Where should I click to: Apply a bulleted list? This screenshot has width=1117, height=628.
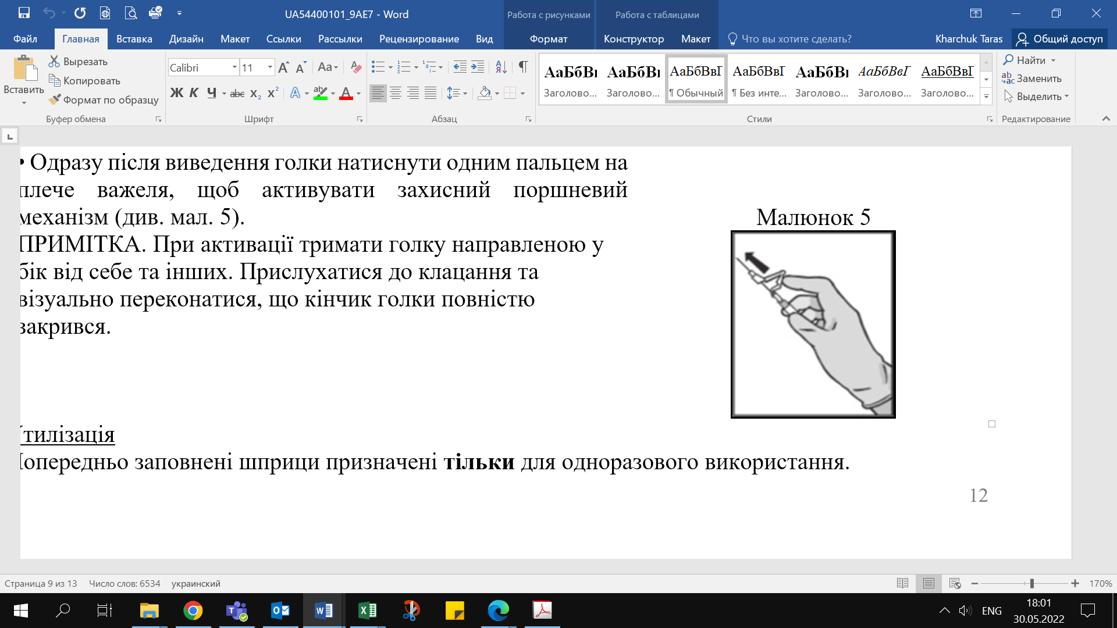pos(378,67)
